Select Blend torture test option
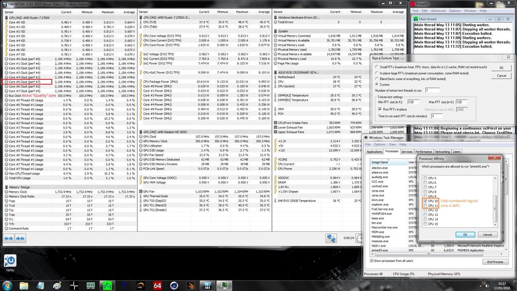517x291 pixels. coord(377,79)
